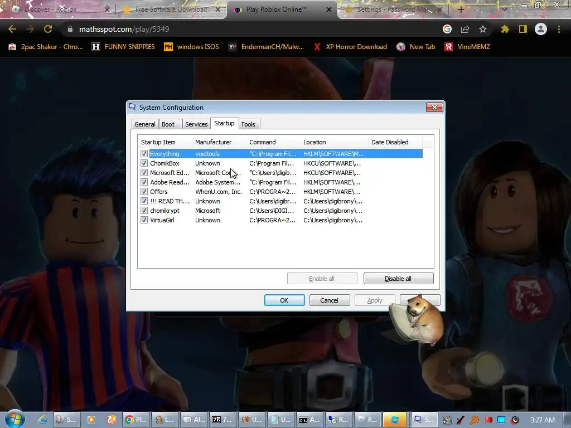Switch to 7-Zip taskbar button
Screen dimensions: 571x428
[x=222, y=420]
